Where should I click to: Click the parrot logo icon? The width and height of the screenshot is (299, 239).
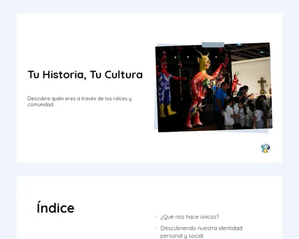tap(265, 149)
